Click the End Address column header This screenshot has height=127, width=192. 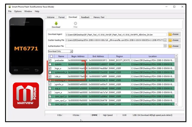click(98, 56)
